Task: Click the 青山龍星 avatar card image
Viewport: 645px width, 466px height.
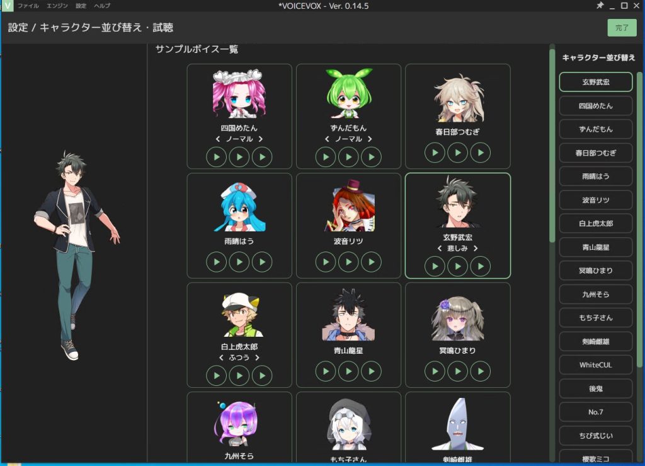Action: click(x=348, y=315)
